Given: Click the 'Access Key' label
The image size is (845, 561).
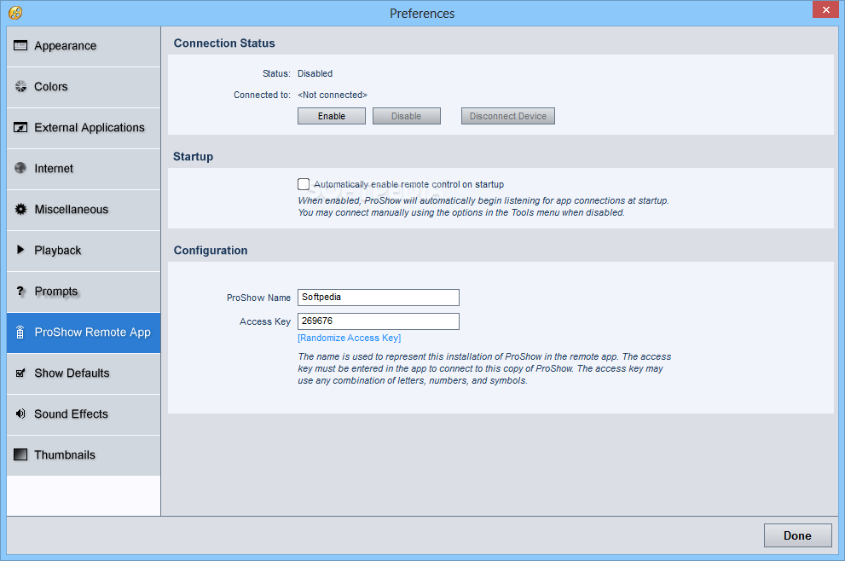Looking at the screenshot, I should [265, 321].
